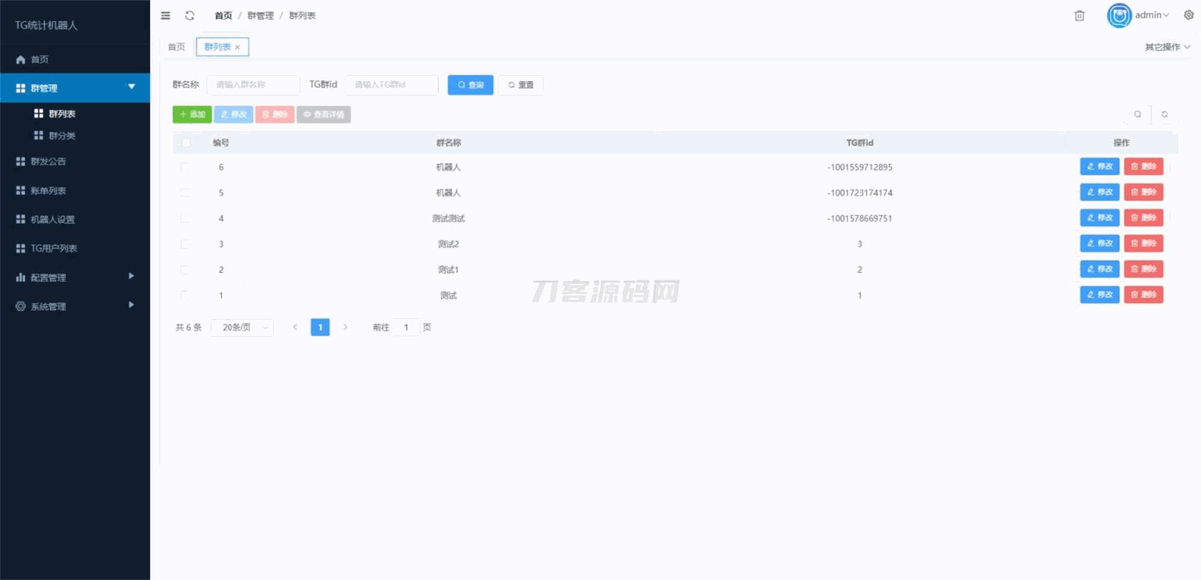This screenshot has width=1201, height=580.
Task: Click the refresh icon beside the breadcrumb
Action: pyautogui.click(x=190, y=16)
